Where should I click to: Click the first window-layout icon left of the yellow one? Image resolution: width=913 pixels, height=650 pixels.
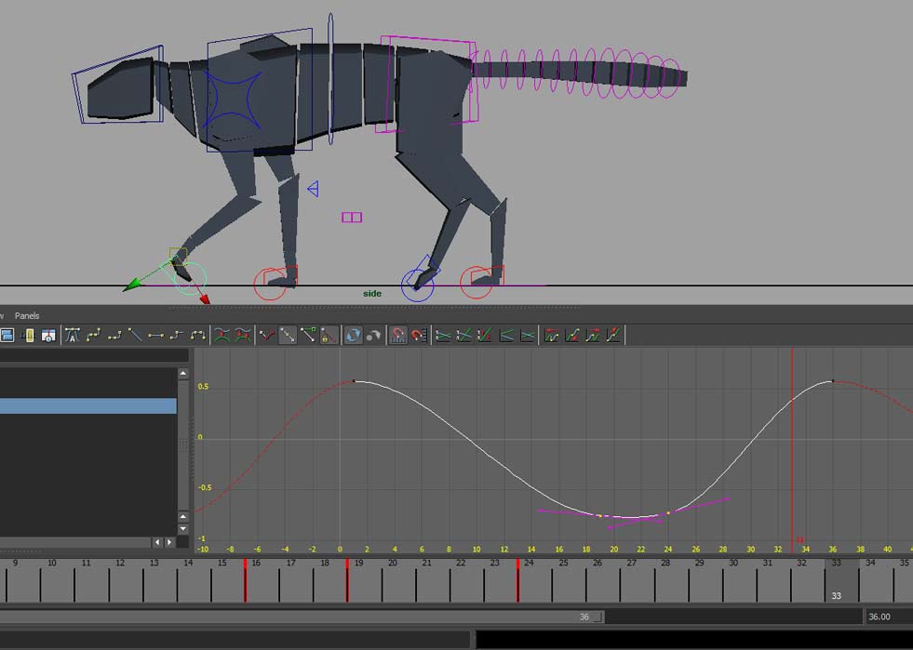tap(7, 335)
